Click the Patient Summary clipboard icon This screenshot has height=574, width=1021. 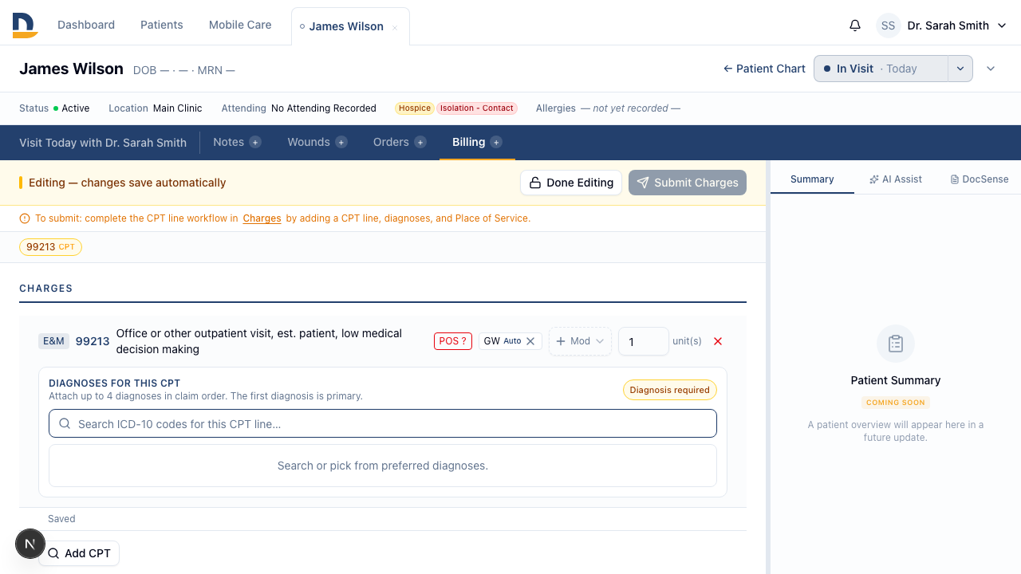[x=896, y=344]
